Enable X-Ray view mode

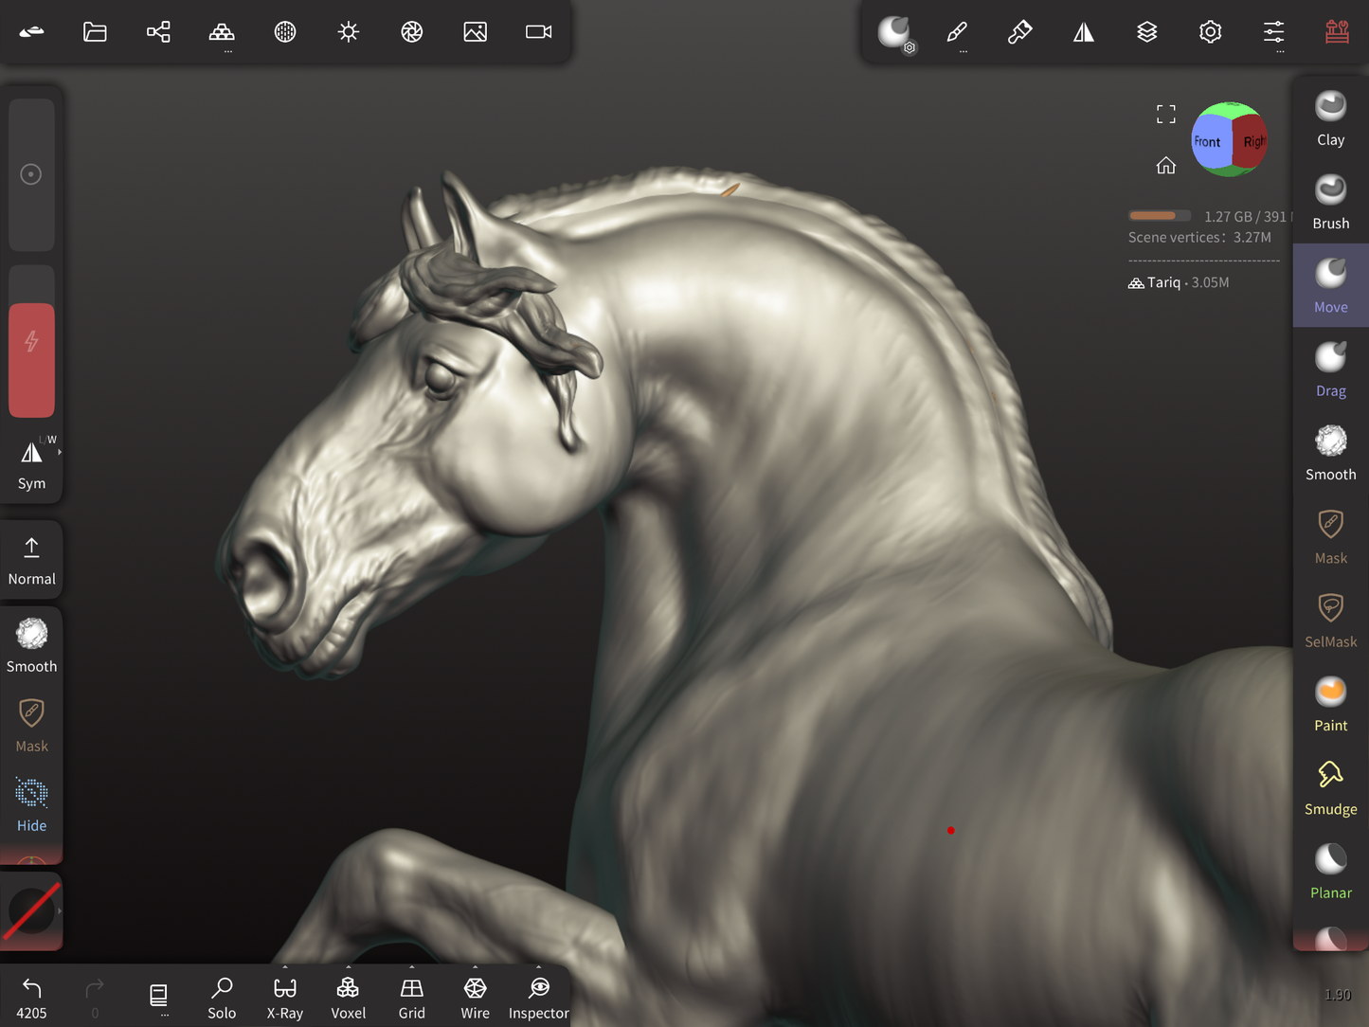point(284,998)
